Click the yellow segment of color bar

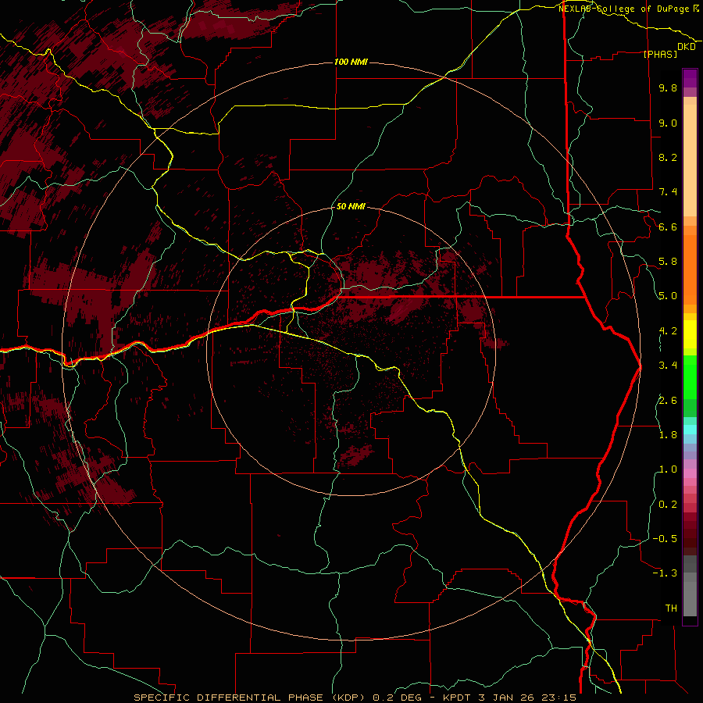pos(690,334)
